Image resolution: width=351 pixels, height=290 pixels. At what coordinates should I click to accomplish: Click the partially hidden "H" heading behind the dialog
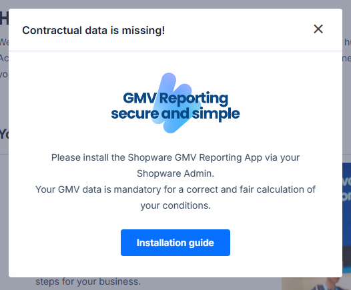[x=4, y=19]
